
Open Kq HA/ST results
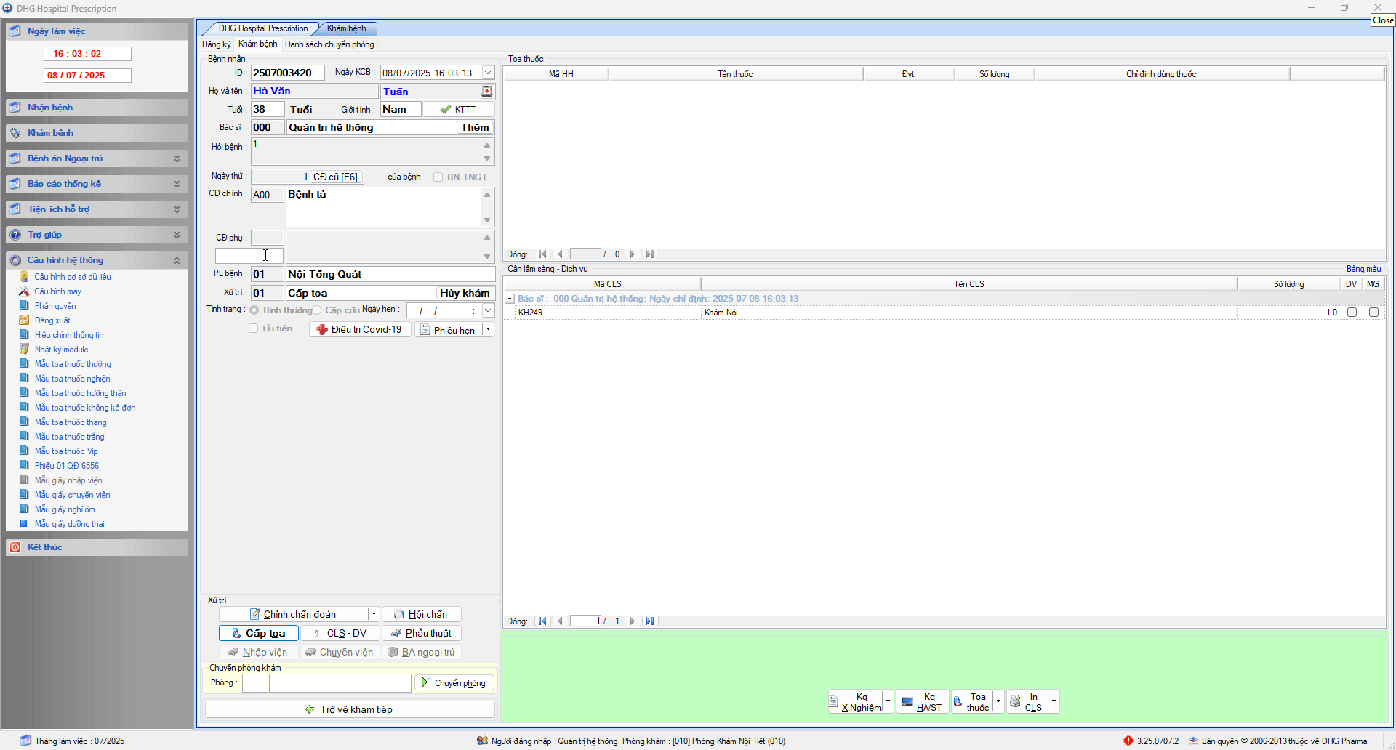tap(922, 702)
